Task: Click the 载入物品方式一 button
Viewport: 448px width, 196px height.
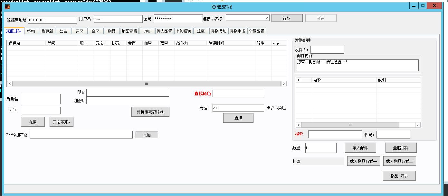Action: [x=363, y=161]
